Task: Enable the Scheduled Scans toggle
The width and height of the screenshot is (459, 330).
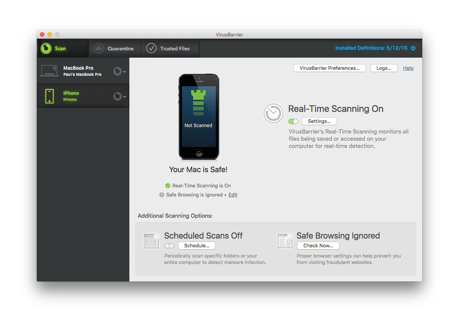Action: [169, 246]
